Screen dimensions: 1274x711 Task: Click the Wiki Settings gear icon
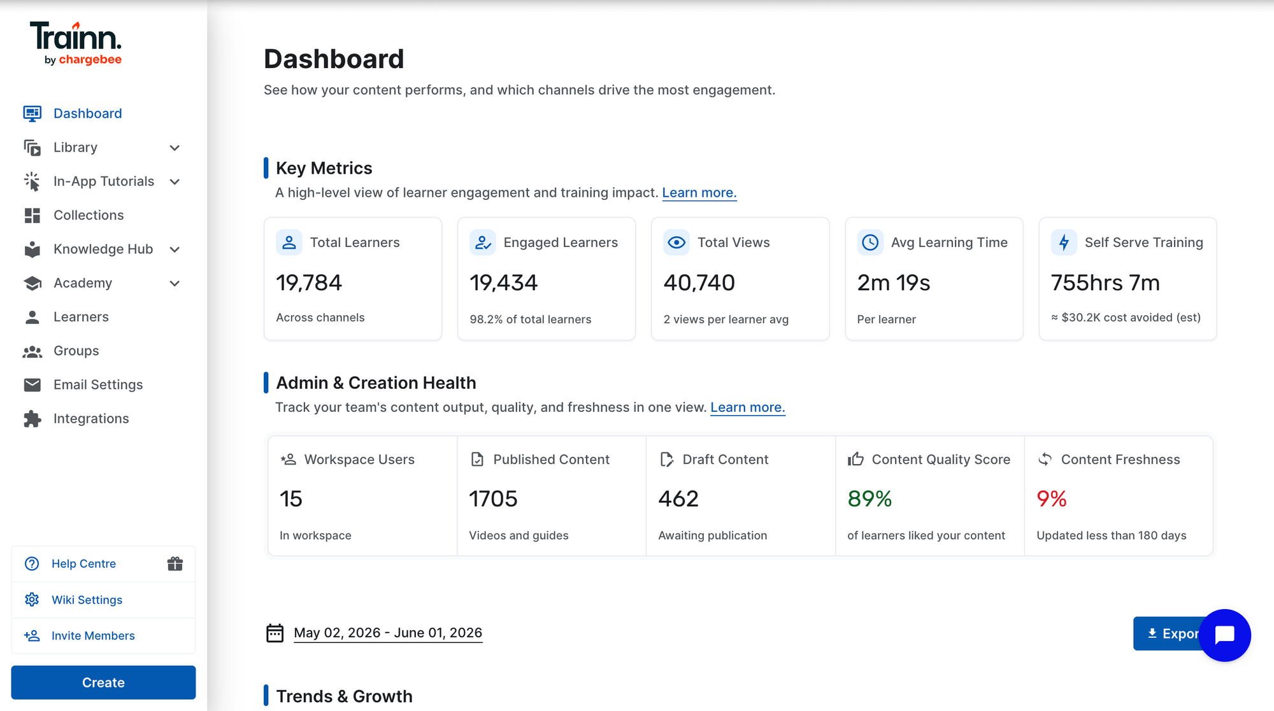pos(32,600)
